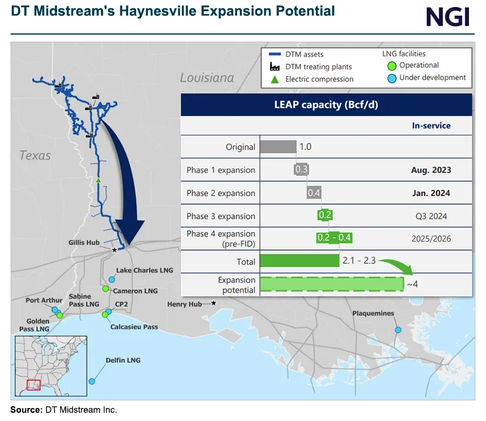The height and width of the screenshot is (421, 486).
Task: Select the Cameron LNG facility marker
Action: (105, 288)
